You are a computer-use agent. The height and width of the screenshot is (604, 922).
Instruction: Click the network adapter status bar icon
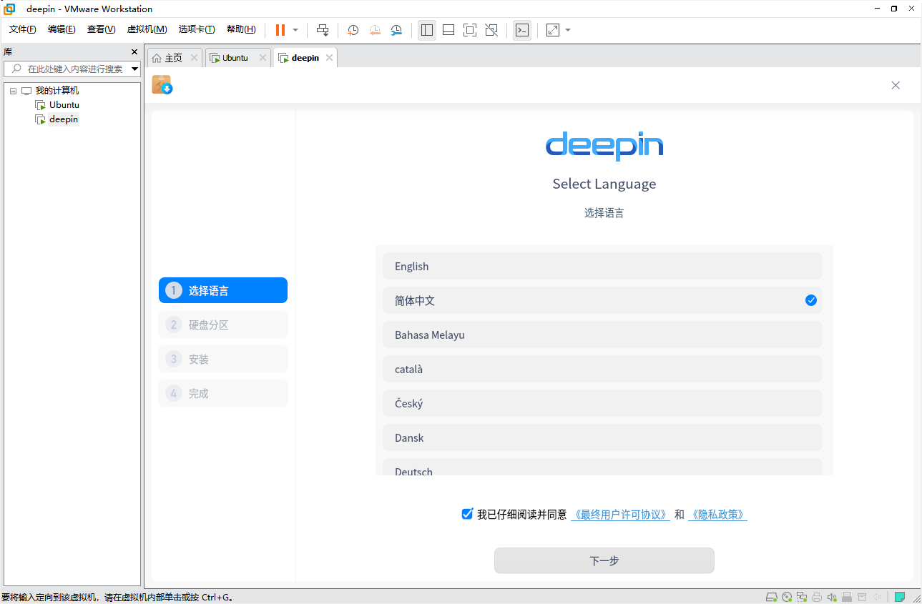click(x=802, y=597)
